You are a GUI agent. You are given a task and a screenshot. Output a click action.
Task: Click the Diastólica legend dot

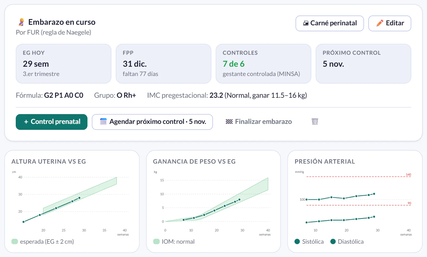coord(333,241)
